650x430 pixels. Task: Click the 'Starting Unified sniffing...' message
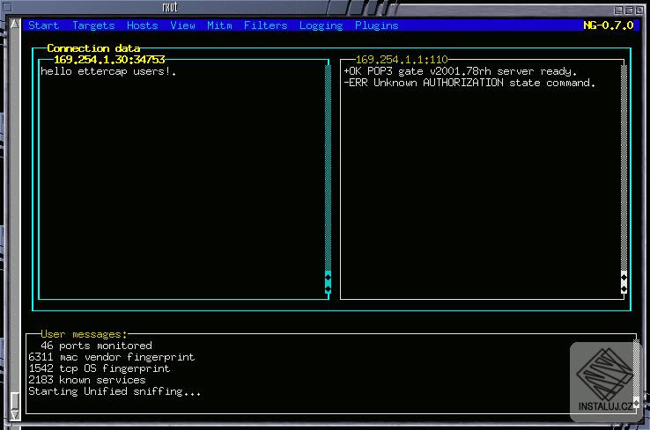point(114,391)
